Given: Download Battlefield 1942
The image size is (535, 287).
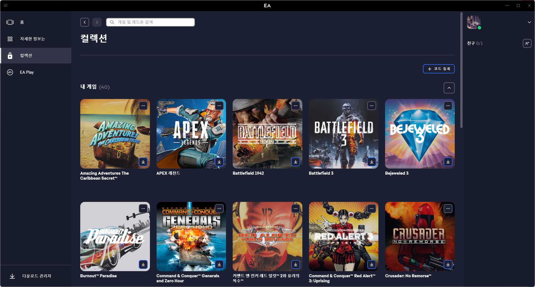Looking at the screenshot, I should [x=296, y=162].
